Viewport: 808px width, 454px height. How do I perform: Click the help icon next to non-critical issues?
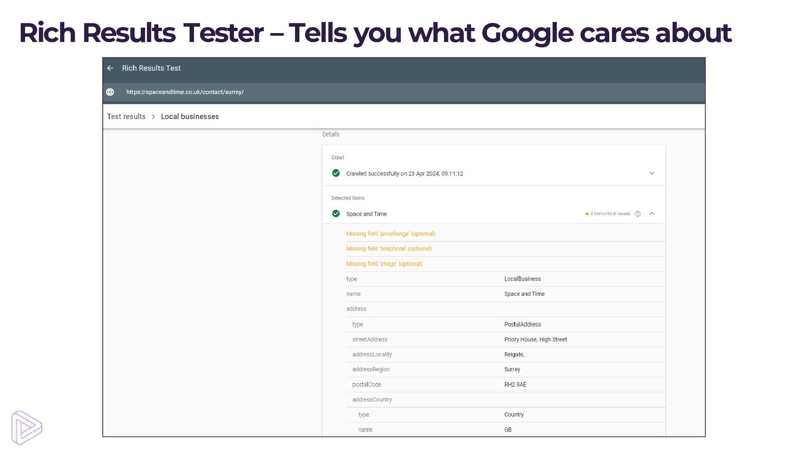[638, 214]
